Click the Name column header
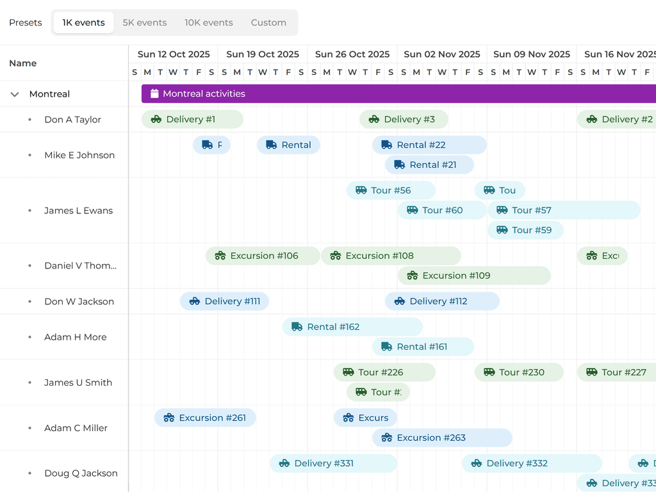This screenshot has height=492, width=656. 23,63
